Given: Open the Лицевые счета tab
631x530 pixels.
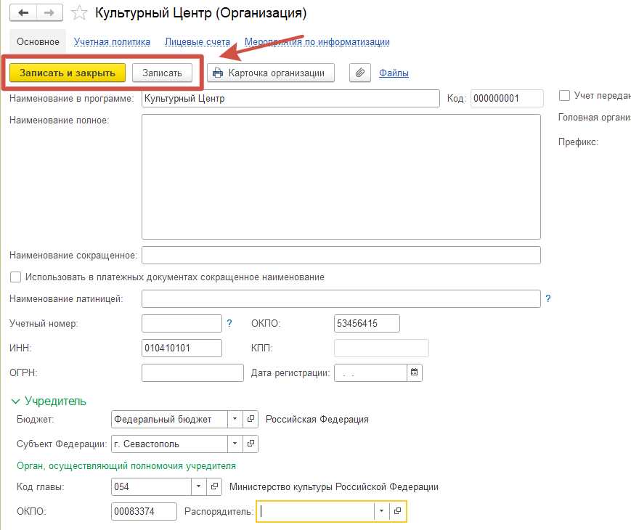Looking at the screenshot, I should 198,42.
